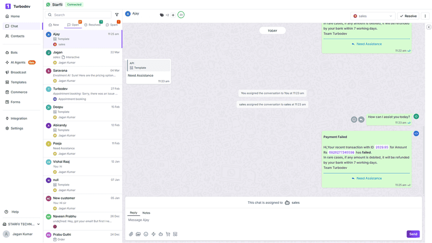Image resolution: width=432 pixels, height=243 pixels.
Task: Open the Turbodev appointment booking conversation
Action: click(x=82, y=94)
